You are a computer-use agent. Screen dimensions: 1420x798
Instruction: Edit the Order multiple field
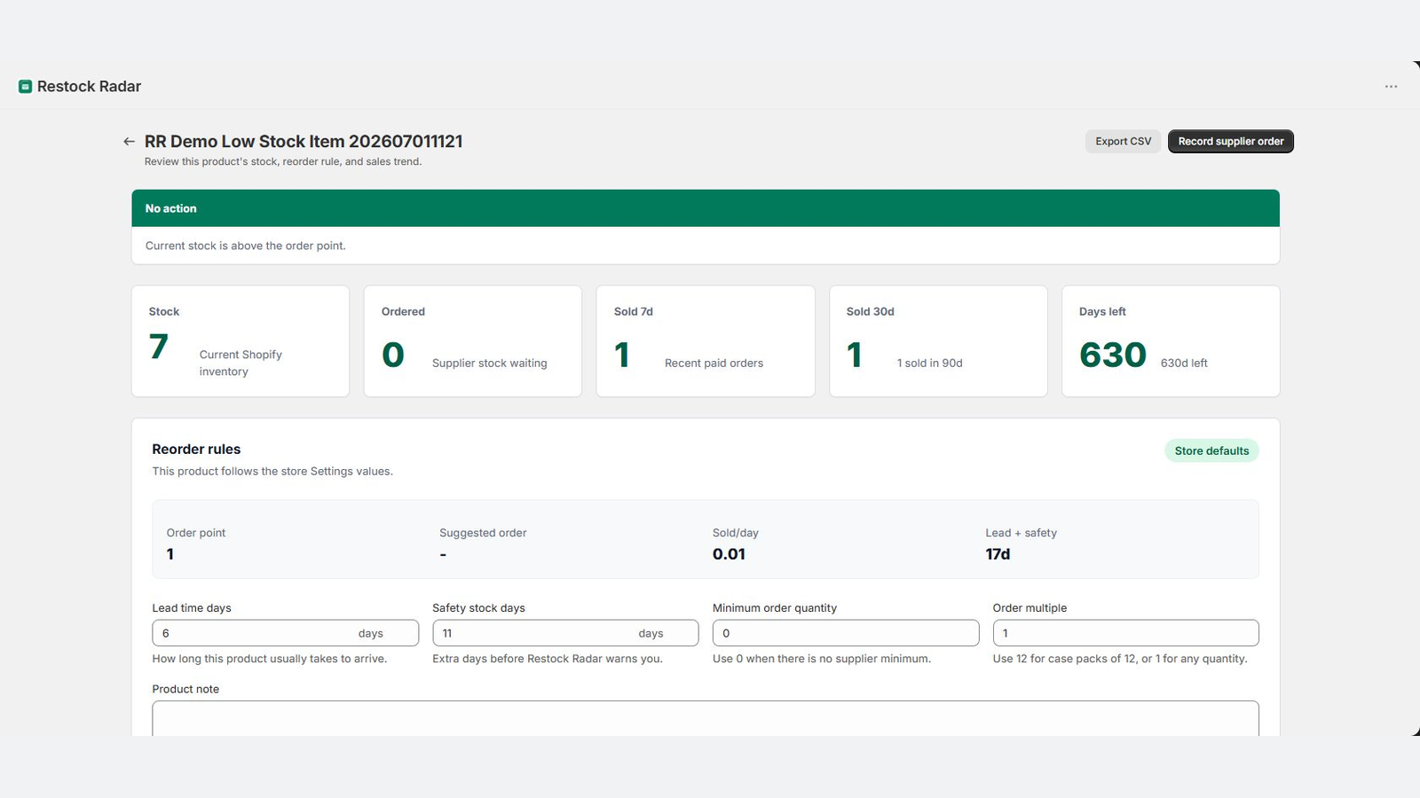coord(1125,633)
